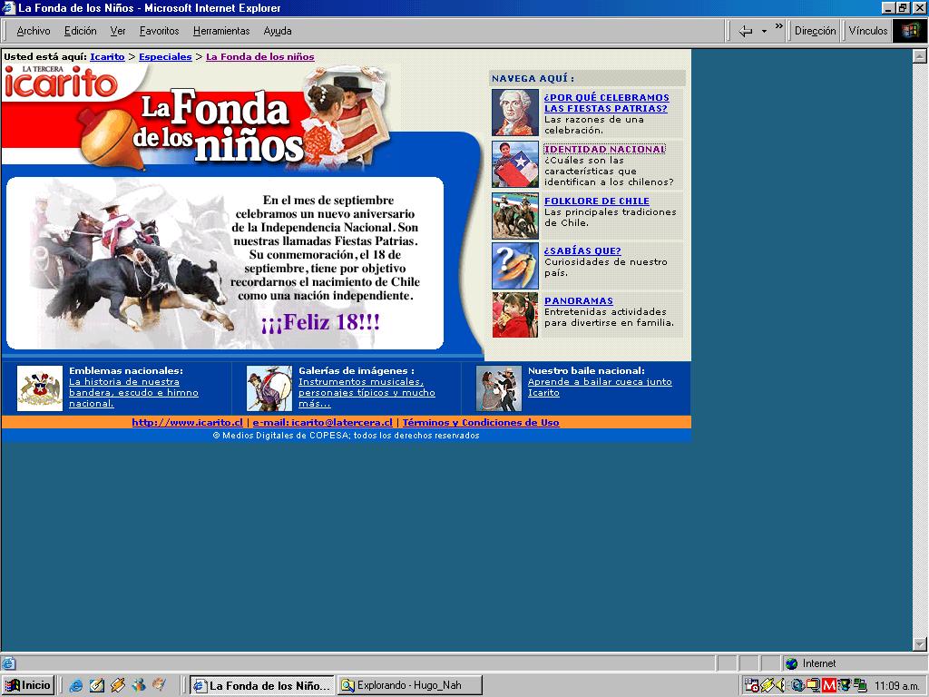929x697 pixels.
Task: Click the IE page icon in status bar
Action: click(8, 663)
